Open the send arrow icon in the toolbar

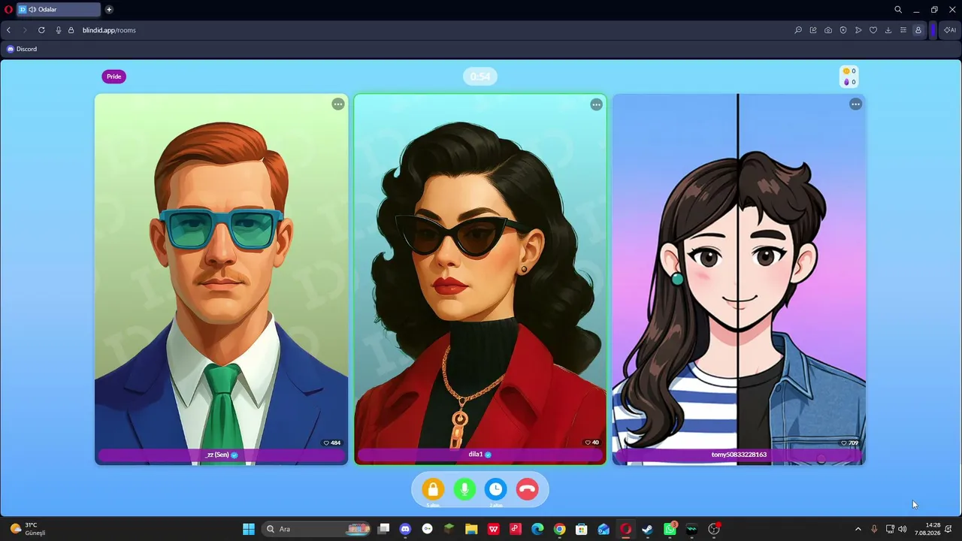click(858, 30)
